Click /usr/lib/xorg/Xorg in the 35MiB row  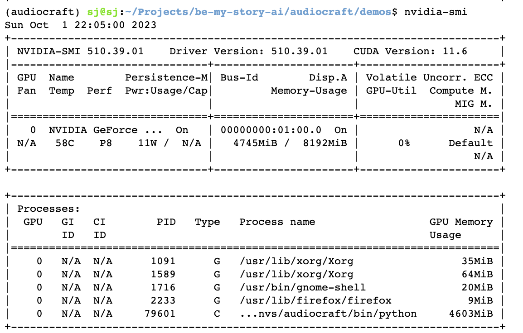click(296, 262)
